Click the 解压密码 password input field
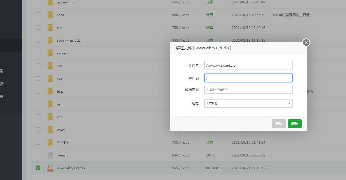The width and height of the screenshot is (346, 180). pyautogui.click(x=248, y=90)
